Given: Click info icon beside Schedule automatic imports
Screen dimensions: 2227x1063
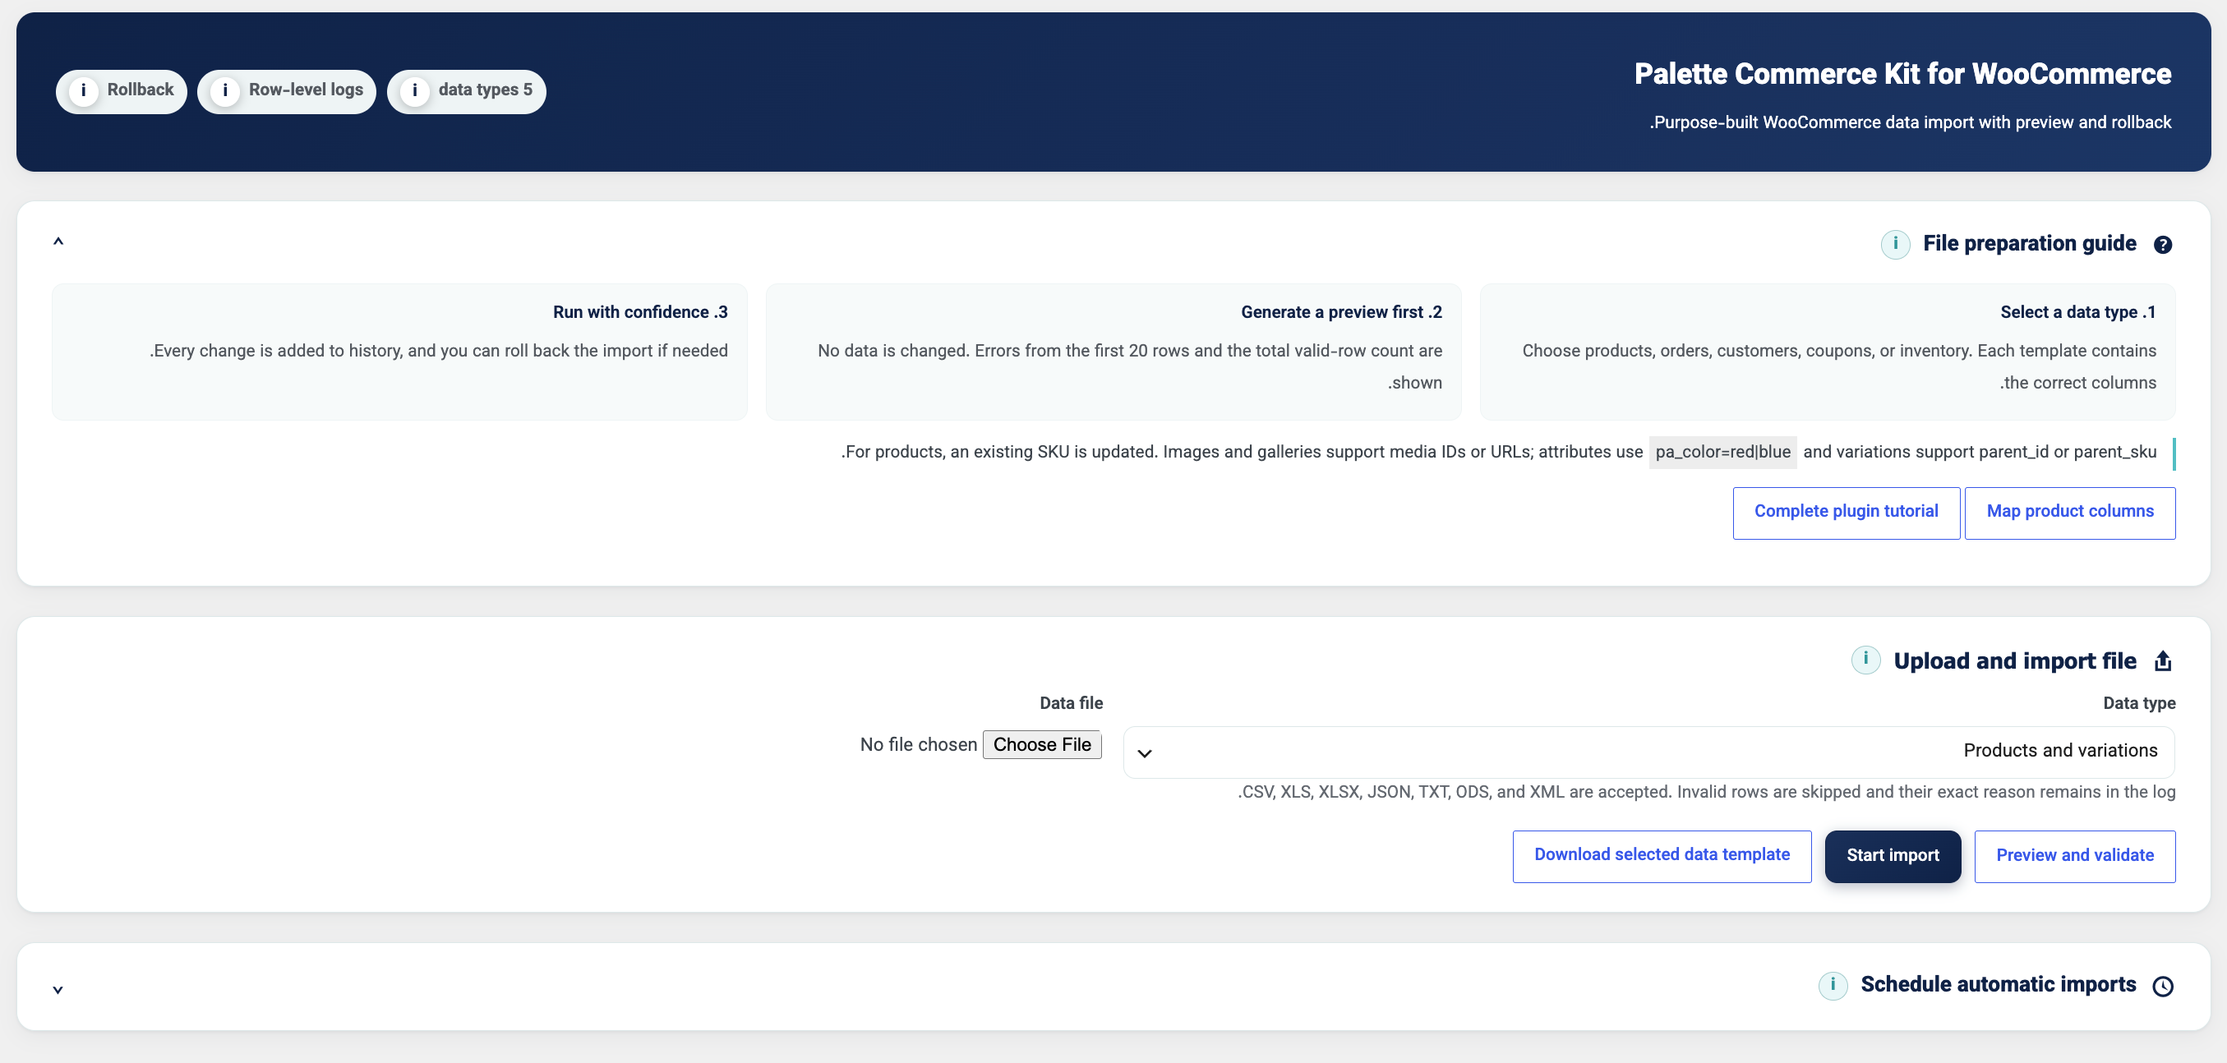Looking at the screenshot, I should [1833, 985].
